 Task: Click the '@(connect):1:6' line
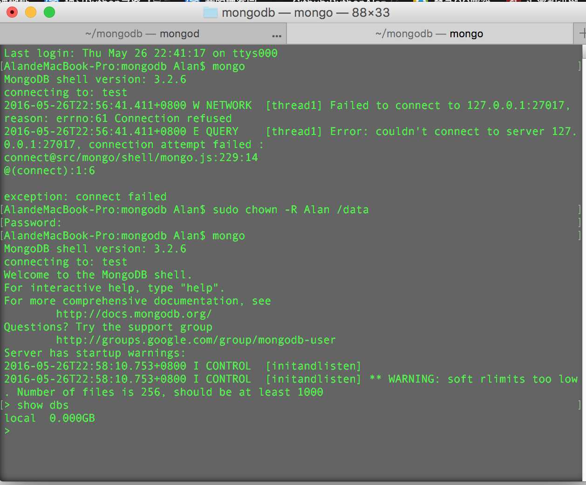(49, 171)
